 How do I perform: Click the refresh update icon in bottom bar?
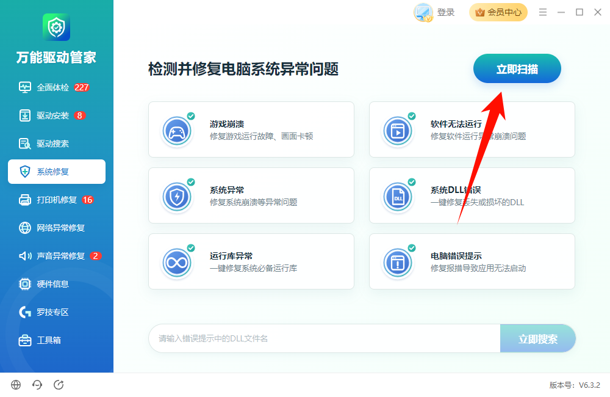point(59,385)
